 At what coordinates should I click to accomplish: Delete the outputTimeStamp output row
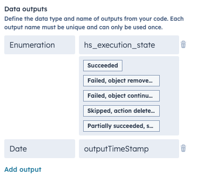(x=183, y=148)
